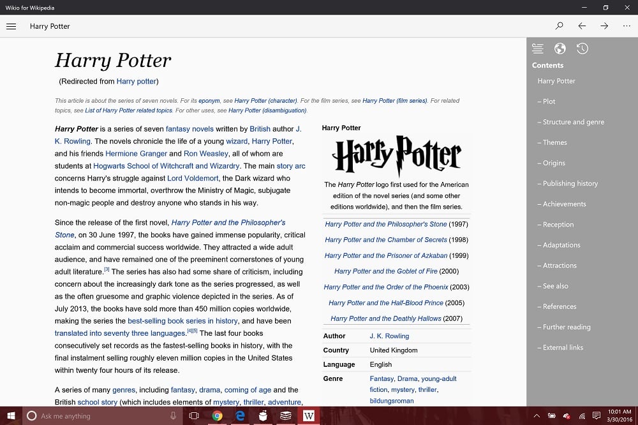Jump to Achievements section in Contents
Viewport: 638px width, 425px height.
561,204
